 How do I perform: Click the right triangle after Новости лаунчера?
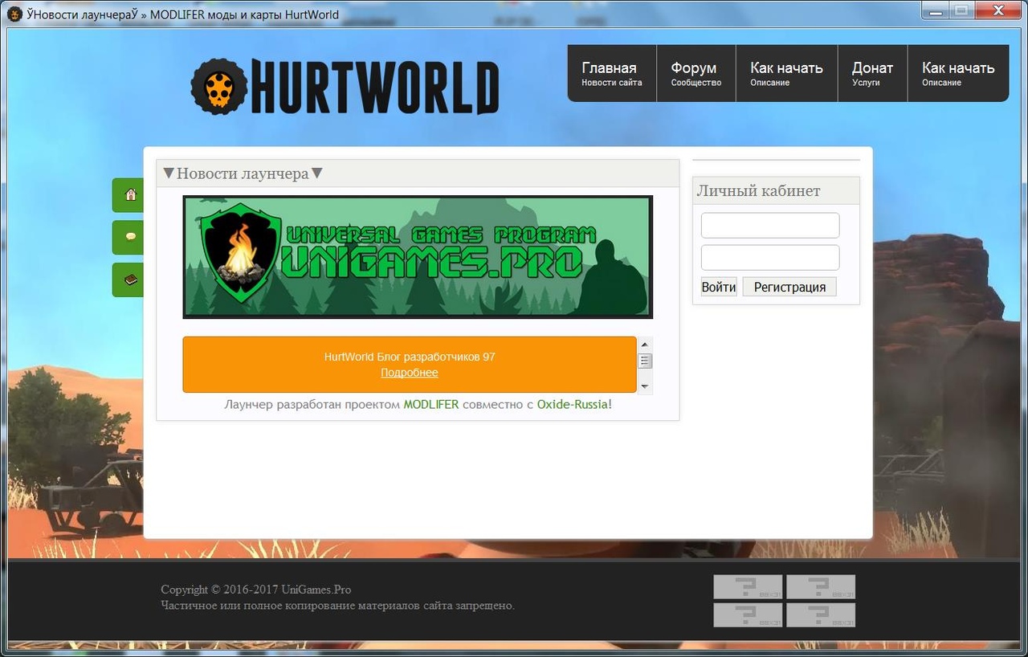coord(317,173)
